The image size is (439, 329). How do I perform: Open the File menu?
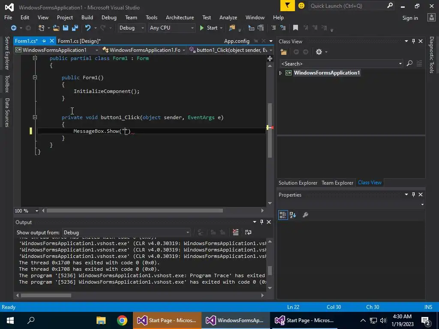point(8,17)
